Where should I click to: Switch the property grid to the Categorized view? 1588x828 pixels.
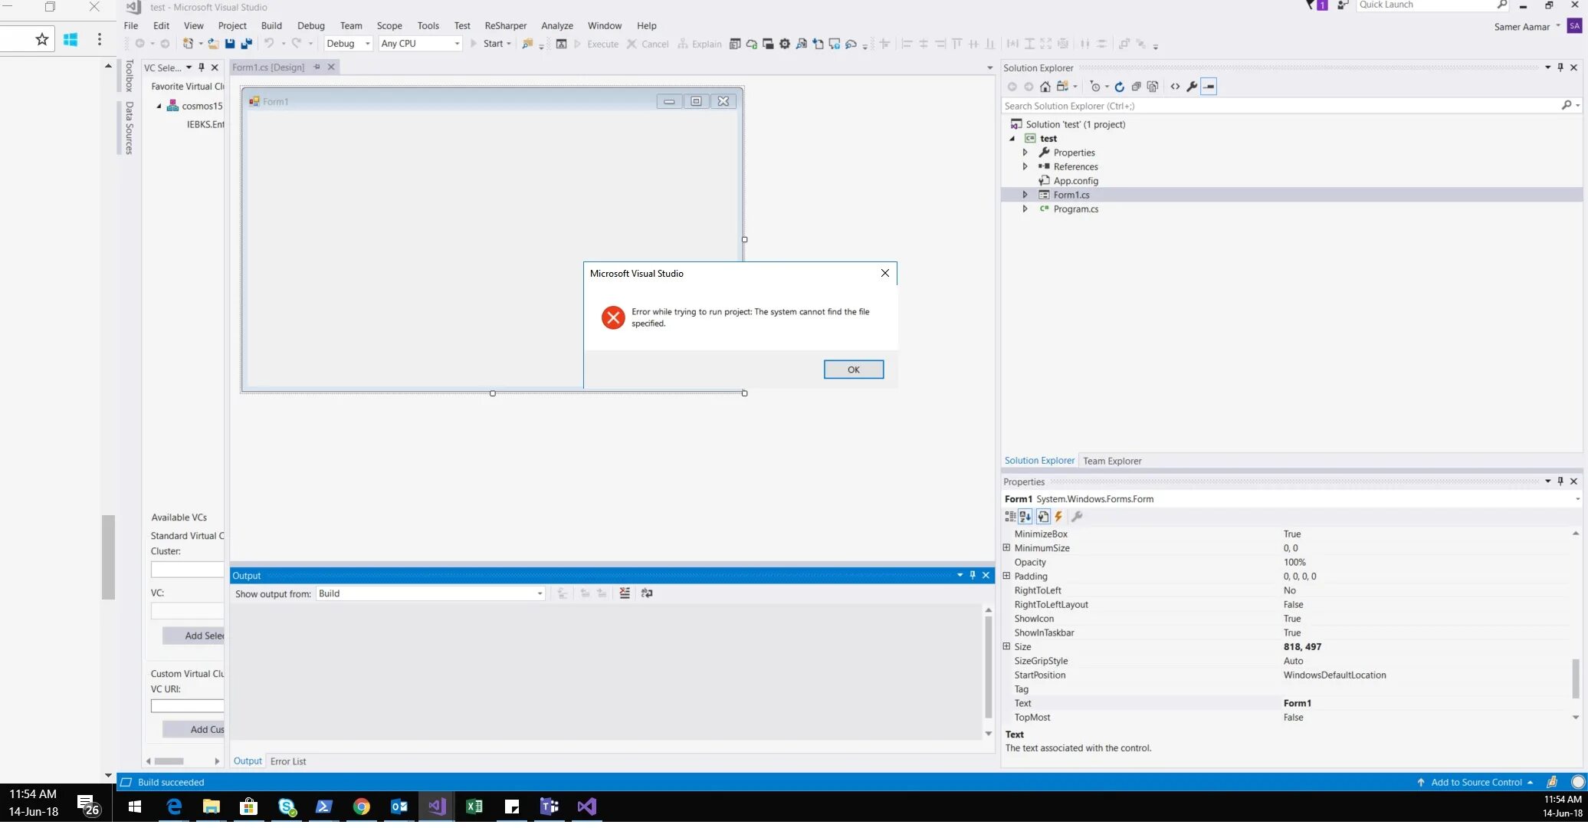coord(1010,517)
